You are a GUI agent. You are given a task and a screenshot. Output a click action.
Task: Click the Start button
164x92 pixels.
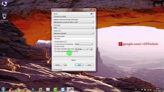(79, 65)
